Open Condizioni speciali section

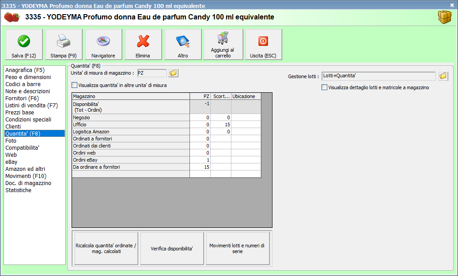point(34,120)
